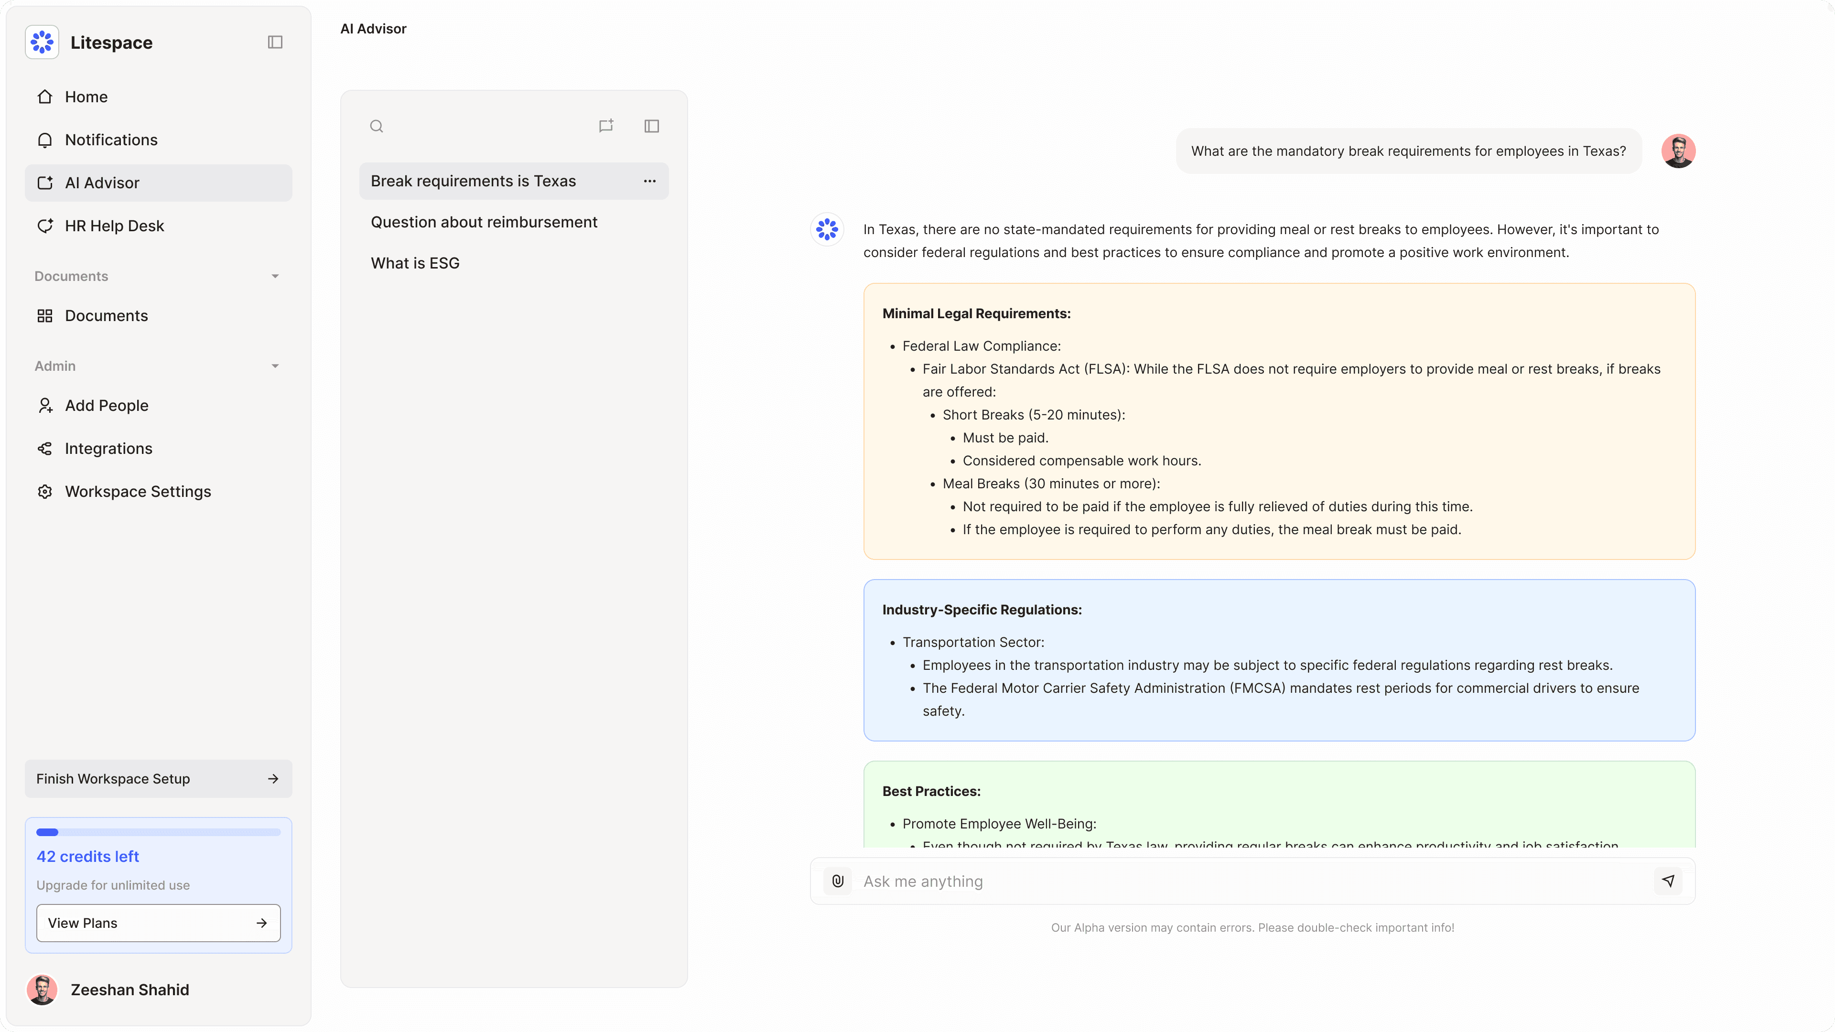Open options for Break requirements chat

click(x=650, y=181)
